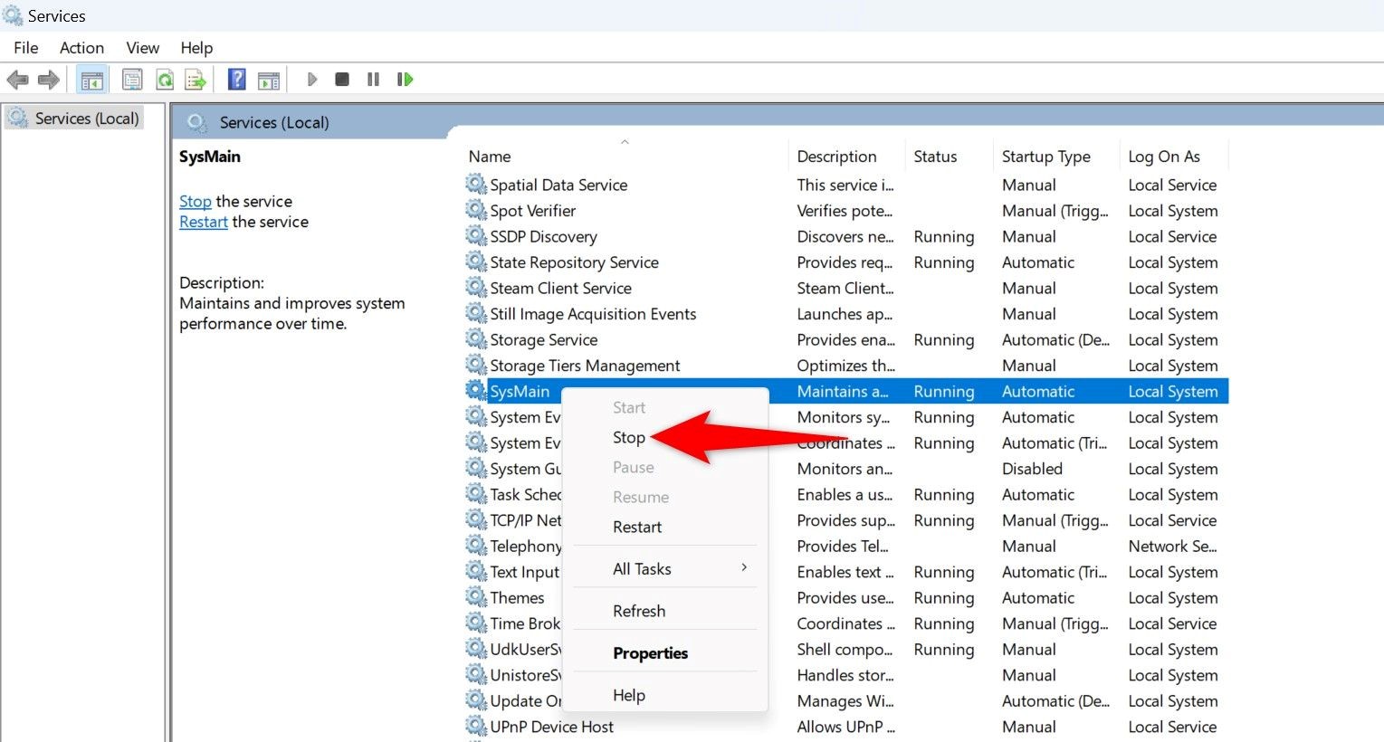Click the Restart Service toolbar icon

pyautogui.click(x=405, y=80)
